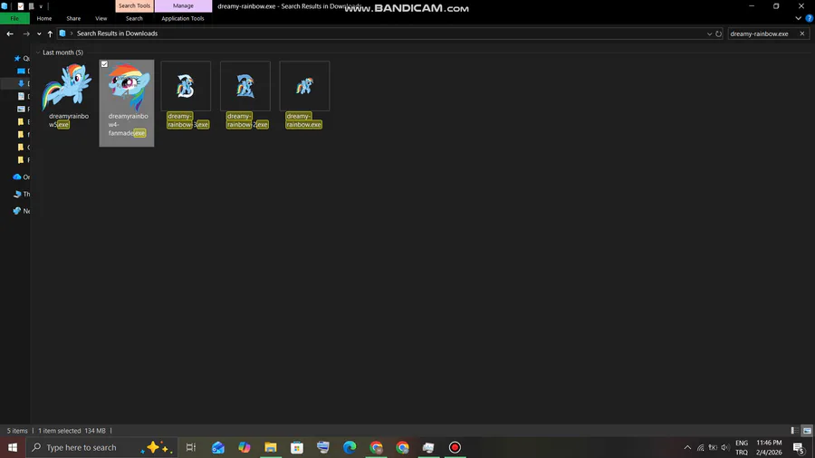The height and width of the screenshot is (458, 815).
Task: Open OneDrive in navigation pane
Action: [x=22, y=177]
